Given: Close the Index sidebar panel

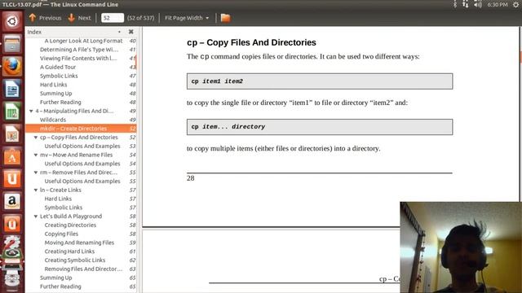Looking at the screenshot, I should click(x=130, y=32).
